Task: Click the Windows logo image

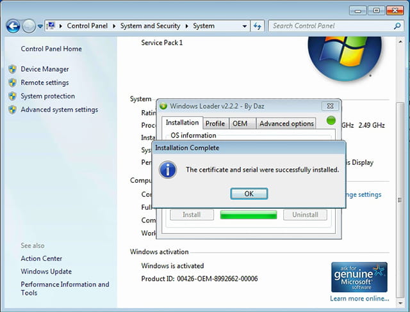Action: pyautogui.click(x=345, y=58)
